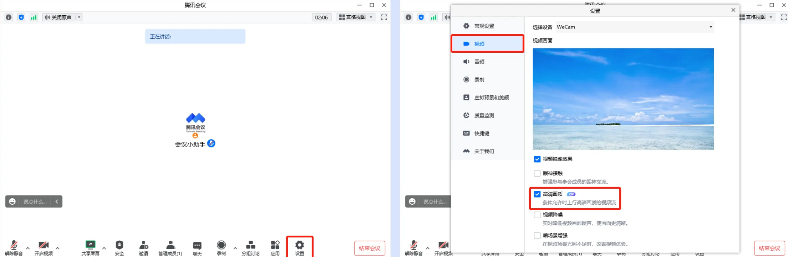Expand arrow next to 解除静音 behind Settings dialog
788x257 pixels.
click(x=428, y=248)
